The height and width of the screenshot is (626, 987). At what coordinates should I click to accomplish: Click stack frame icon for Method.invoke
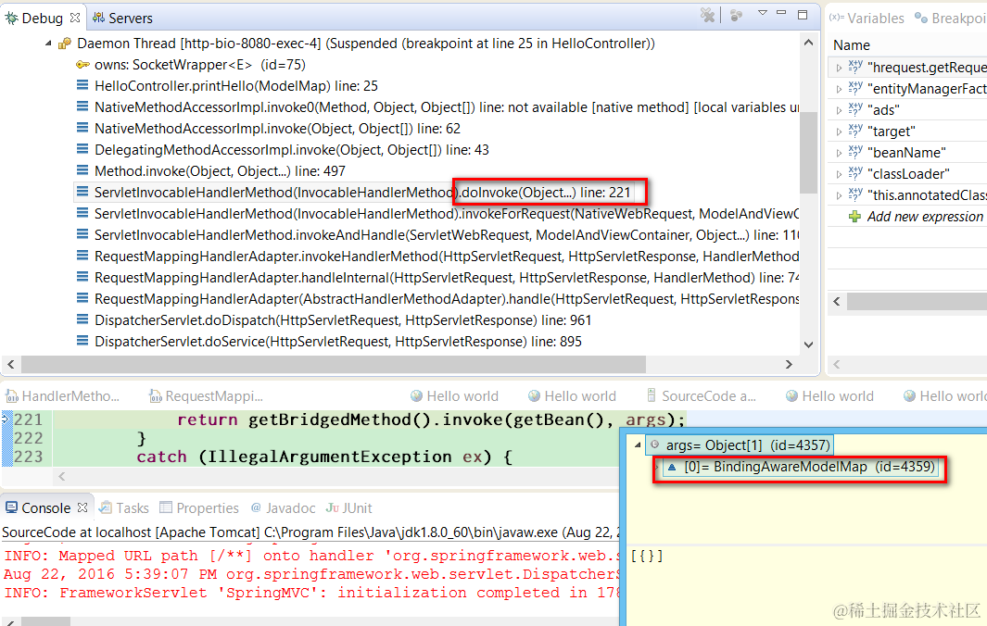[82, 170]
